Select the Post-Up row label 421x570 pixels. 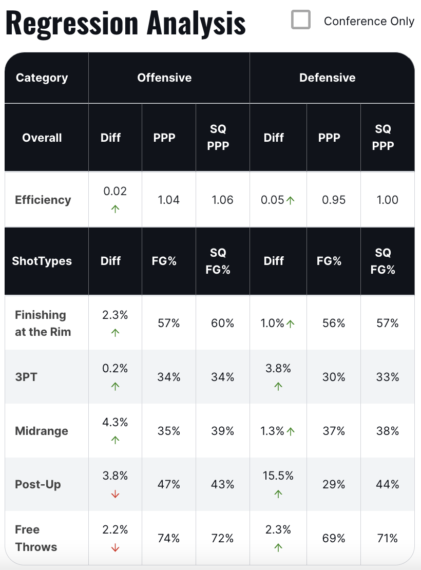[38, 484]
